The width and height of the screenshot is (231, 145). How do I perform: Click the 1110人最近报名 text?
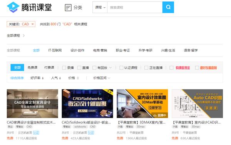[26, 138]
